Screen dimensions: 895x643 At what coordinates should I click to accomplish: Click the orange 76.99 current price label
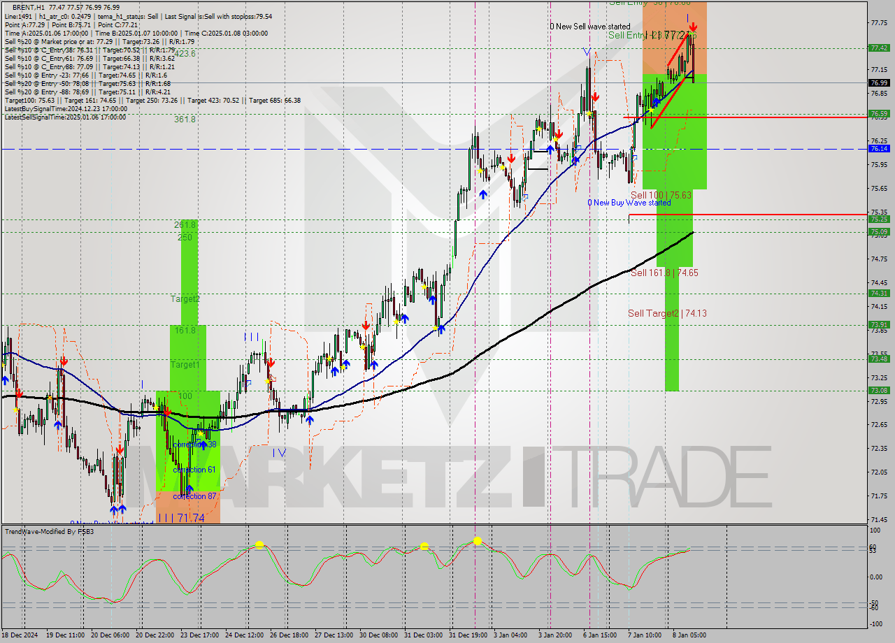click(879, 82)
